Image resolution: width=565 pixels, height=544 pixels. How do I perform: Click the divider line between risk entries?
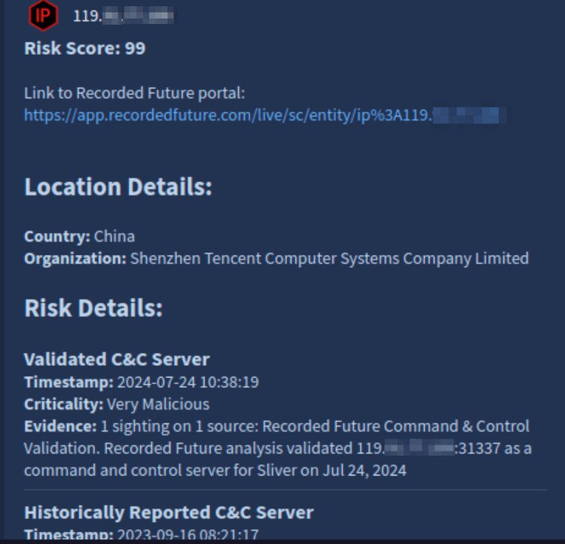pos(286,490)
